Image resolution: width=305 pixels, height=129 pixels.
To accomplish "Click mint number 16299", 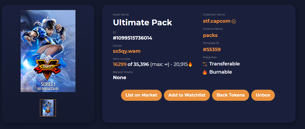I will 120,64.
